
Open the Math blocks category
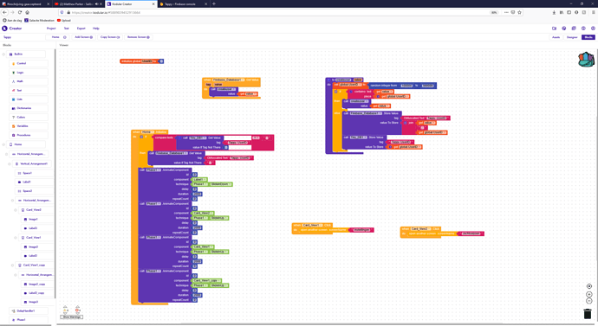[29, 81]
